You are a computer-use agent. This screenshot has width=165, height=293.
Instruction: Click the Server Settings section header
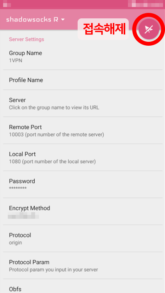(x=27, y=39)
